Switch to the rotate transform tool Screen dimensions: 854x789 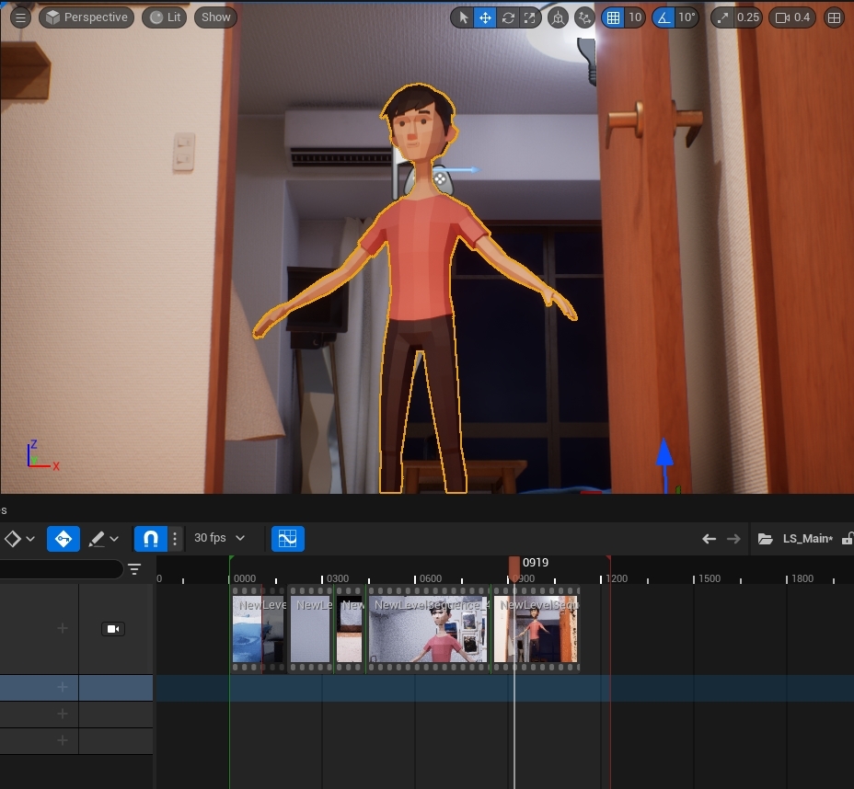pyautogui.click(x=508, y=17)
